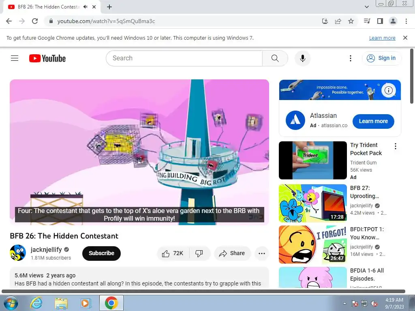The image size is (415, 311).
Task: Close the BFB 26 tab
Action: (94, 7)
